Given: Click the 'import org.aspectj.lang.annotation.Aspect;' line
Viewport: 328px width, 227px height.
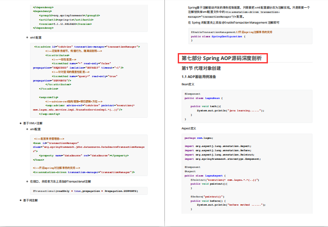Looking at the screenshot, I should click(x=218, y=146).
